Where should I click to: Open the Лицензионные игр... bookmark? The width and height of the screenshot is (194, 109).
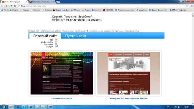(125, 10)
